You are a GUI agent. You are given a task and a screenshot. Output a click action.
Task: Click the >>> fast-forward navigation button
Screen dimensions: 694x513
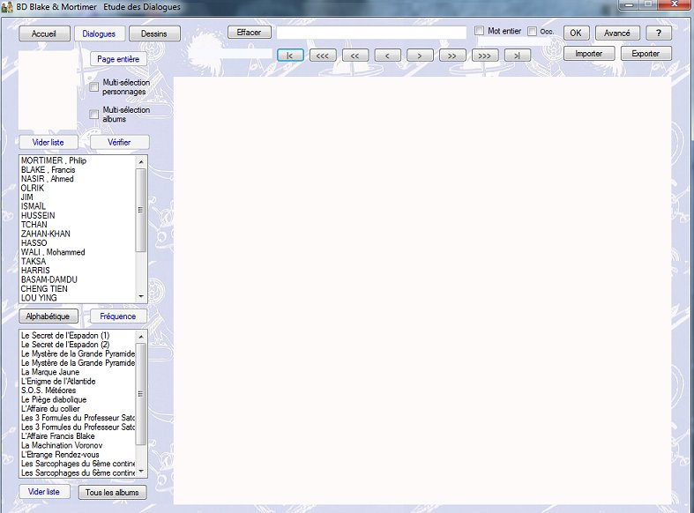tap(485, 56)
